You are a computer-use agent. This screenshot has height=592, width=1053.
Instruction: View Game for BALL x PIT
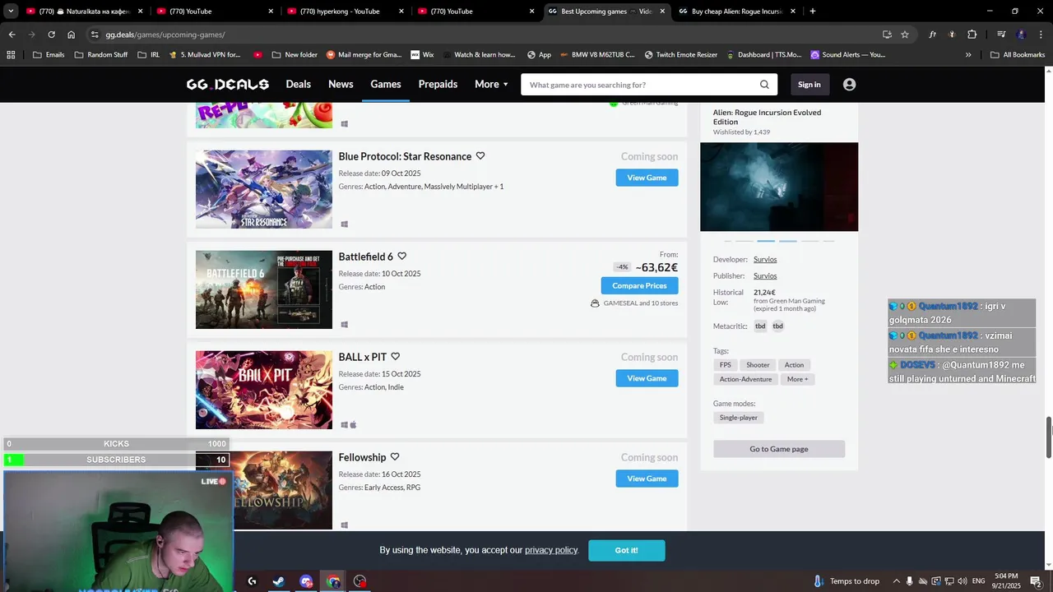(647, 378)
